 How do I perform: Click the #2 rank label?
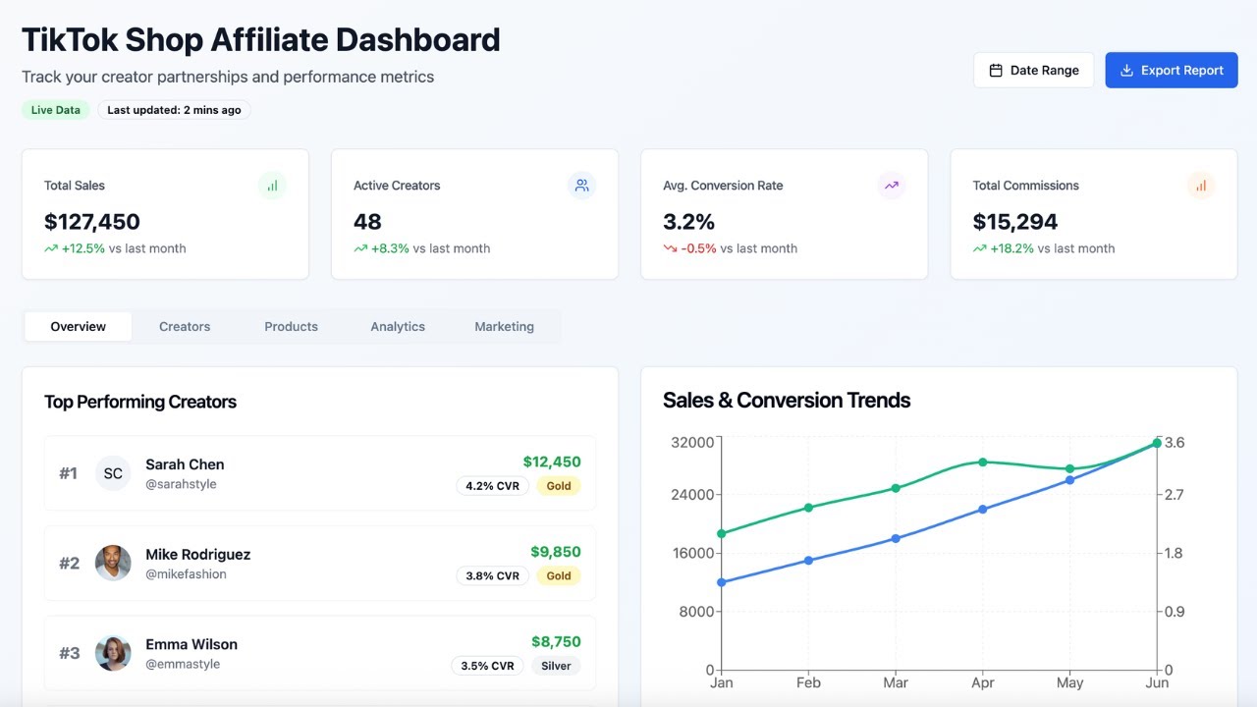click(x=69, y=564)
